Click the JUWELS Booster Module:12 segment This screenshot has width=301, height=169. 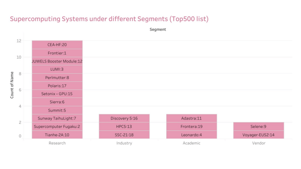click(x=57, y=61)
